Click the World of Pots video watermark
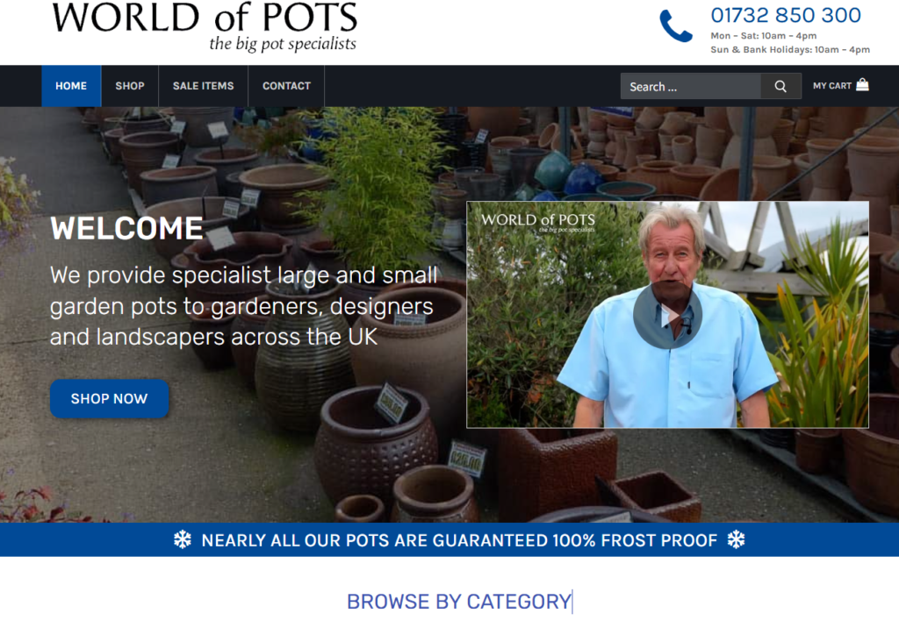Image resolution: width=899 pixels, height=635 pixels. click(x=538, y=222)
